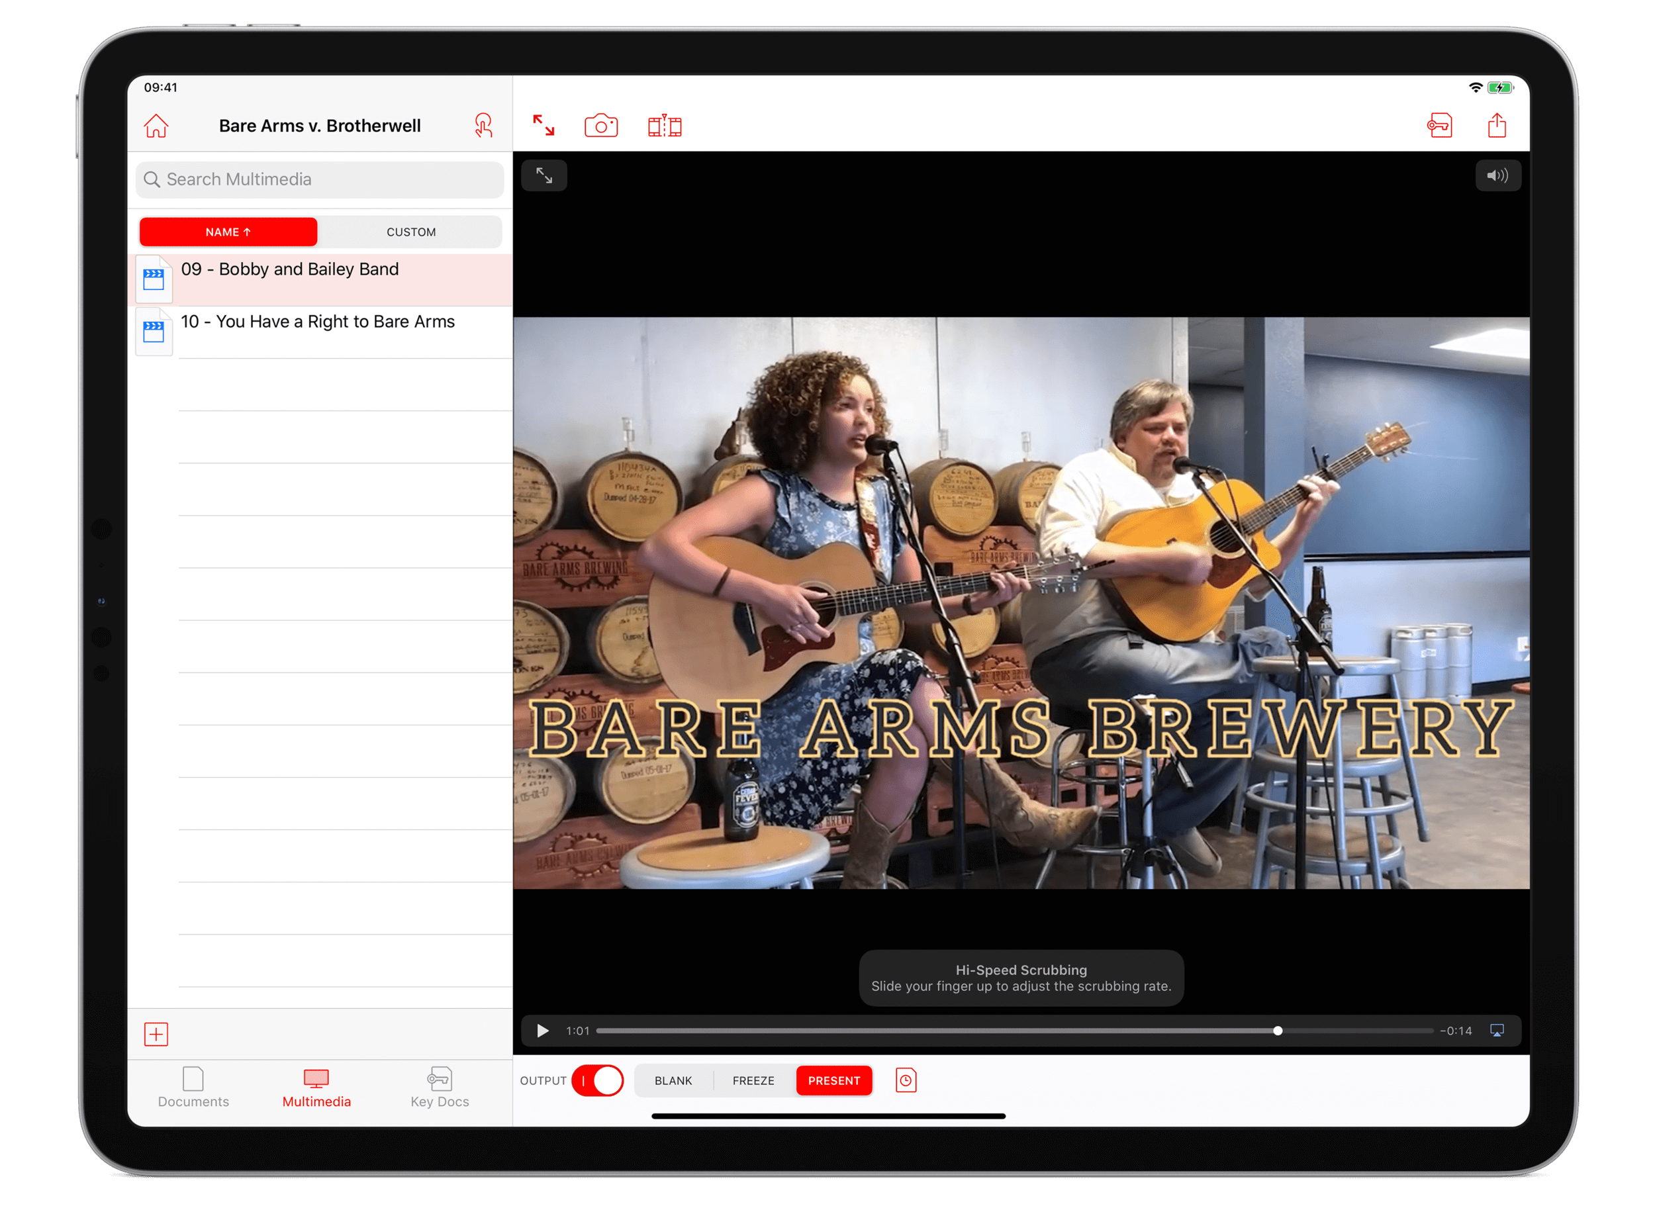Tap the elapsed time 1:01 label
Screen dimensions: 1655x1212
click(x=577, y=1031)
